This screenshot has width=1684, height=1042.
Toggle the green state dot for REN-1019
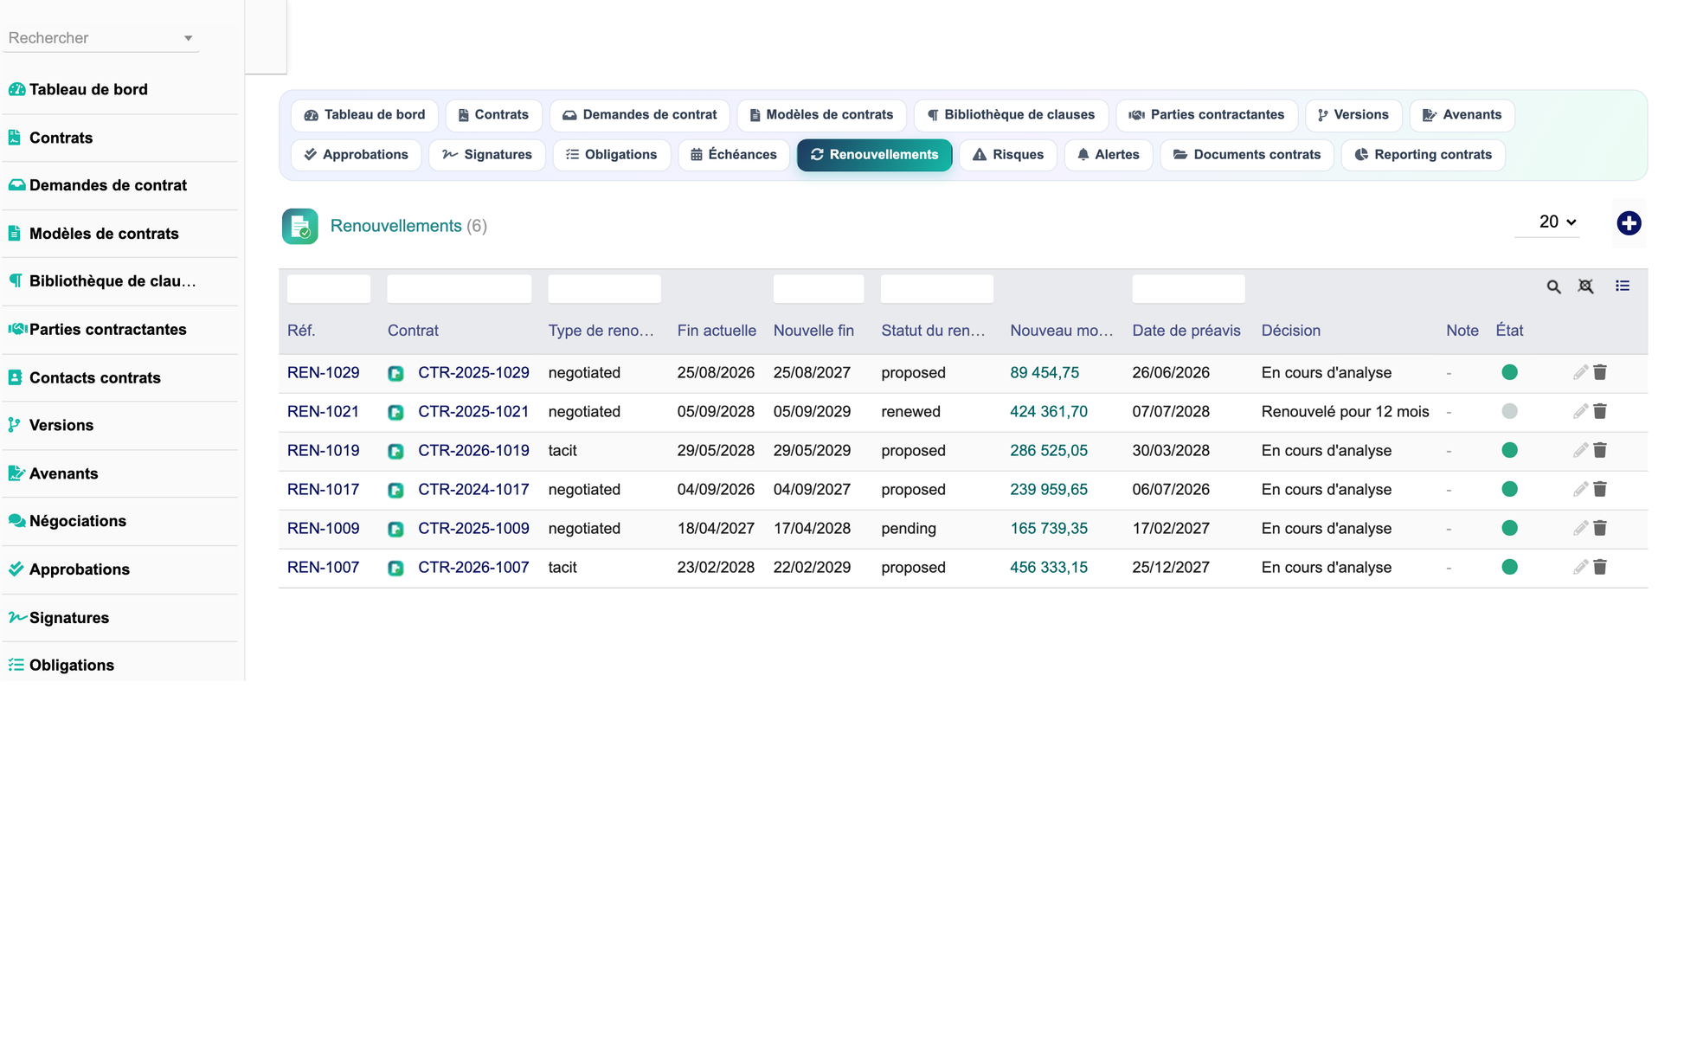[1509, 450]
